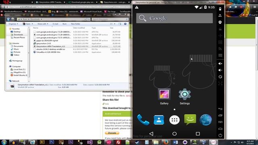Image resolution: width=258 pixels, height=145 pixels.
Task: Click the Donate button on the webpage
Action: click(x=112, y=133)
